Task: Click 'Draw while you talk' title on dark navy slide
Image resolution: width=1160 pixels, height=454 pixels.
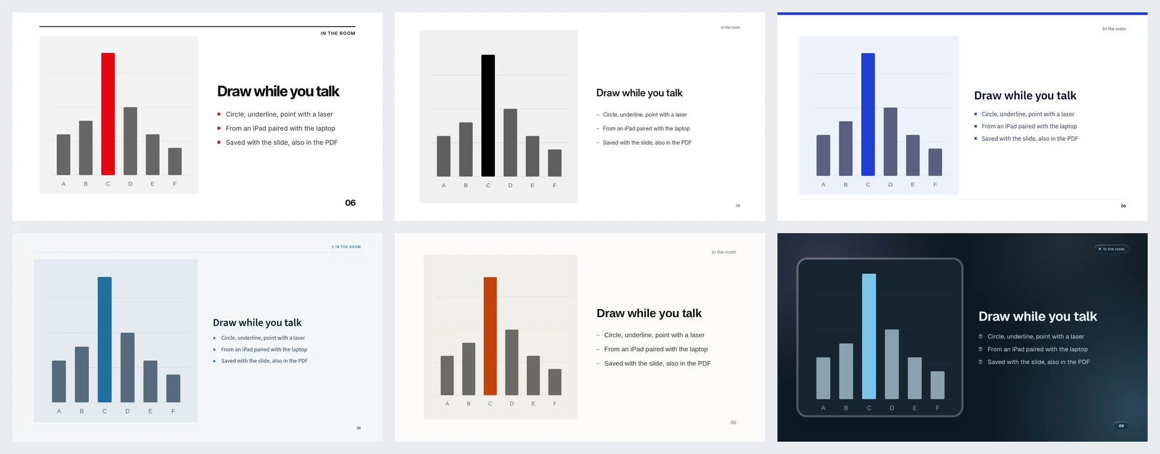Action: pyautogui.click(x=1038, y=316)
